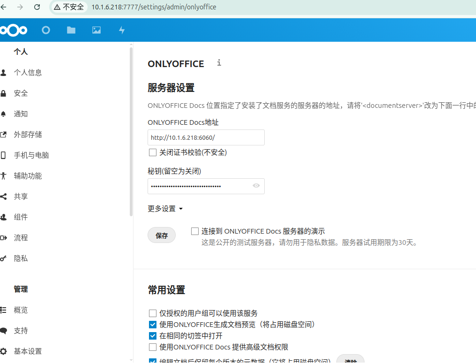
Task: Open 基本设置 admin page
Action: 28,351
